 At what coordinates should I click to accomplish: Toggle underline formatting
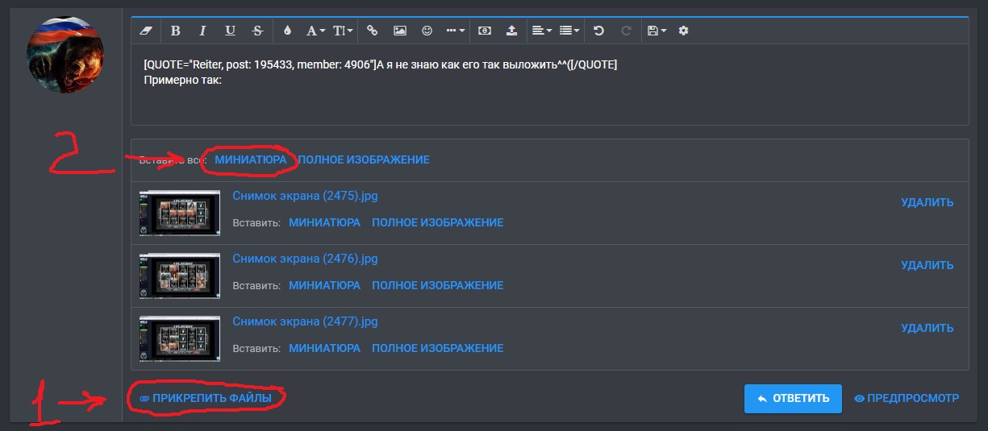(x=230, y=31)
